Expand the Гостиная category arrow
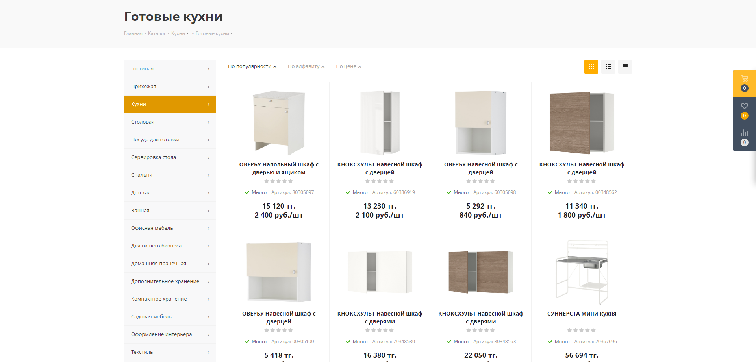 [x=208, y=69]
